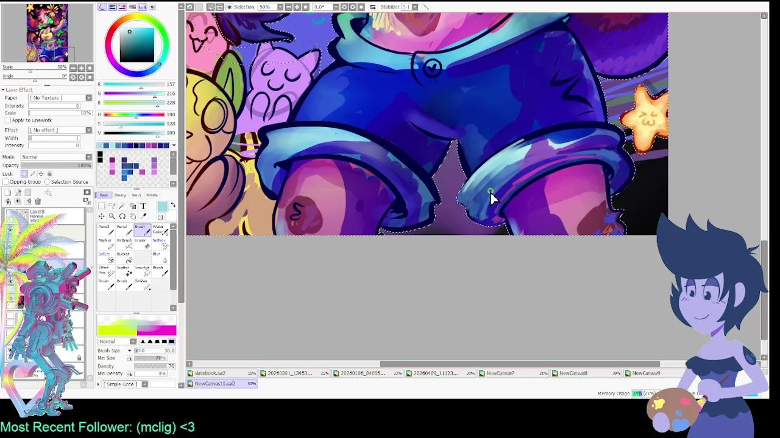Create a new layer

point(8,192)
